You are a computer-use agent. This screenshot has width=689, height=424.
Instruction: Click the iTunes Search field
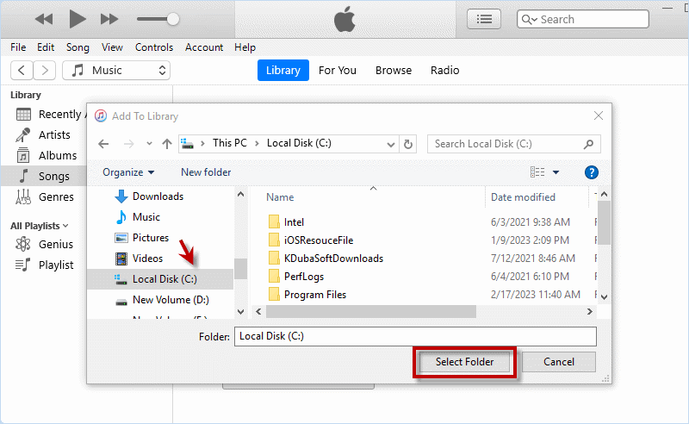click(583, 19)
